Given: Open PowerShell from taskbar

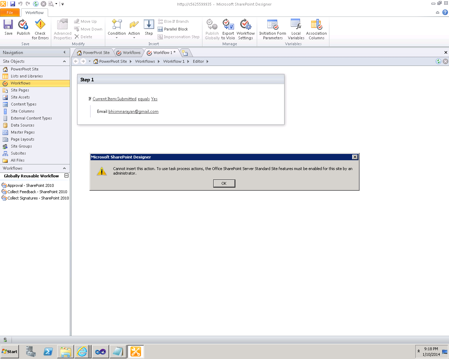Looking at the screenshot, I should [x=48, y=352].
